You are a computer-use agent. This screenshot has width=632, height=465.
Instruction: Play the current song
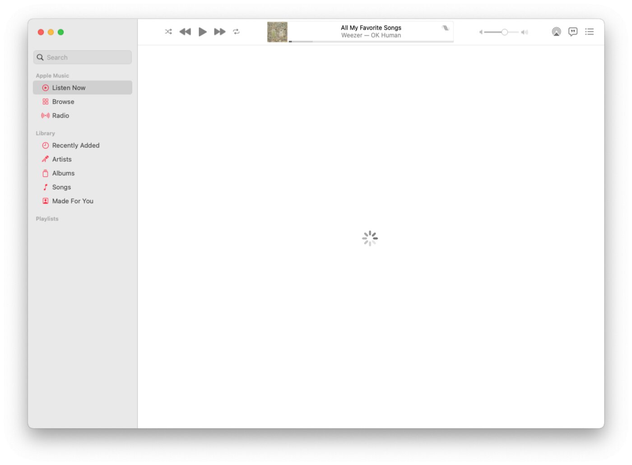[203, 32]
